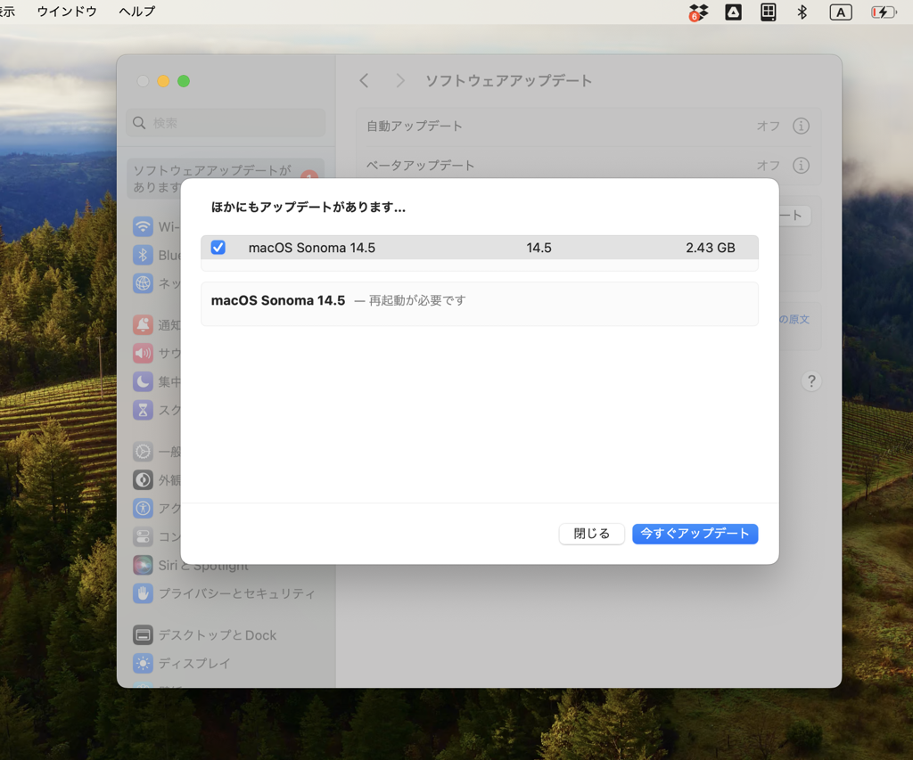913x760 pixels.
Task: Dismiss the dialog with 閉じる
Action: click(591, 533)
